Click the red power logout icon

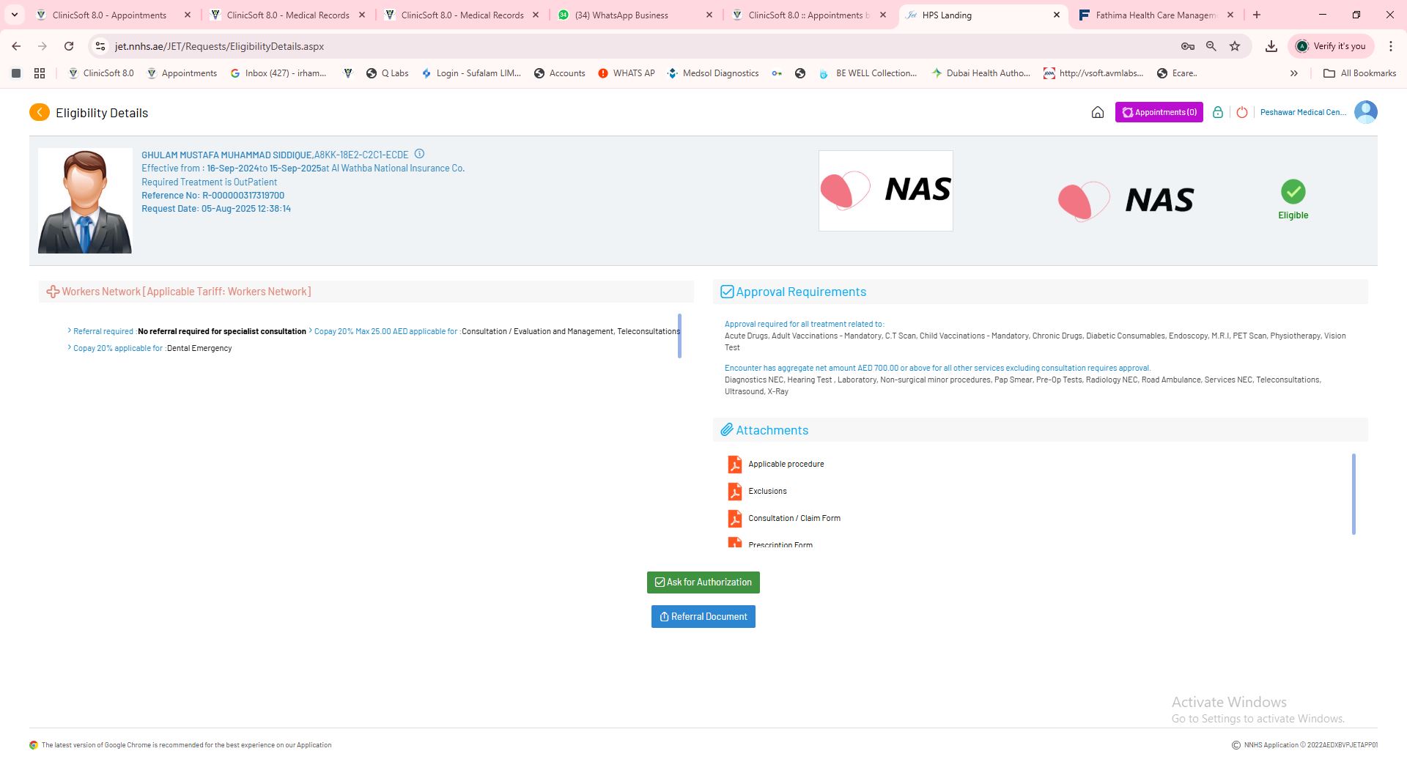pos(1242,112)
